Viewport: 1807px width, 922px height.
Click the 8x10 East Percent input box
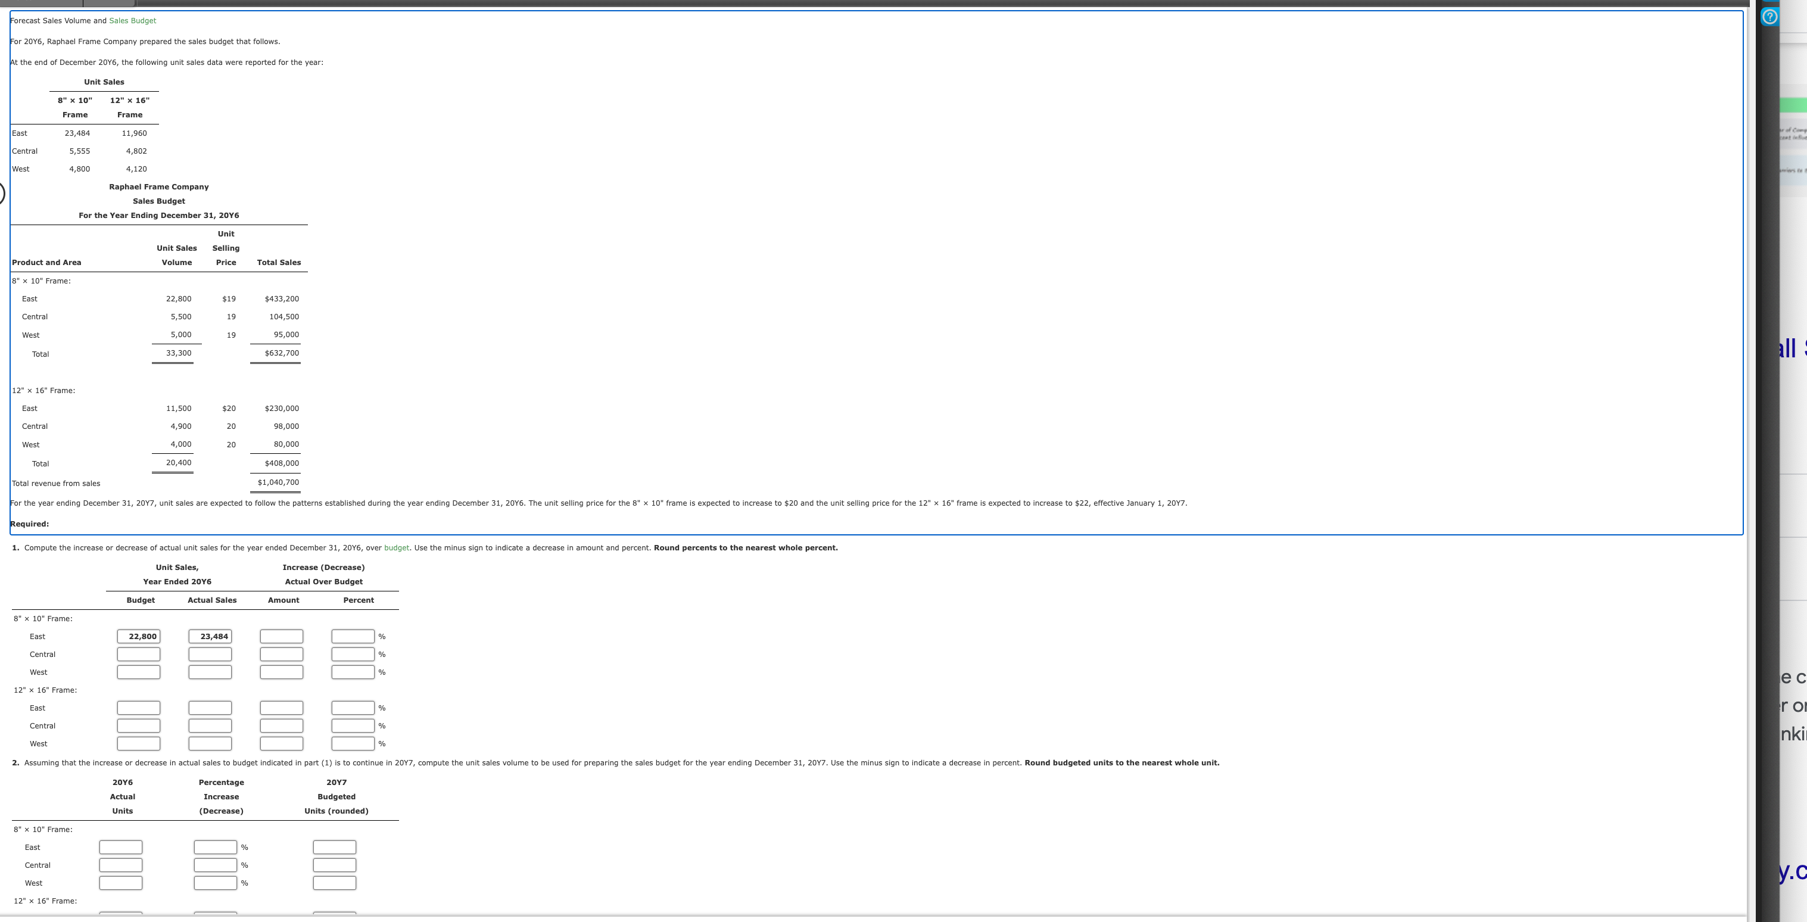click(x=353, y=636)
